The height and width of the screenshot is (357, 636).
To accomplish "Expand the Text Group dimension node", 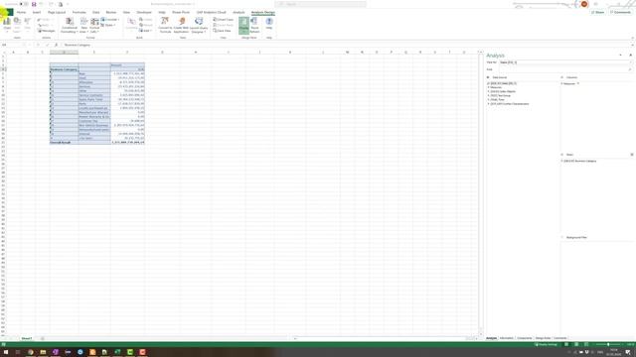I will point(488,95).
